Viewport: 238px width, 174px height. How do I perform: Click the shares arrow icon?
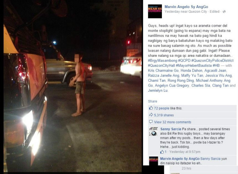tap(151, 115)
